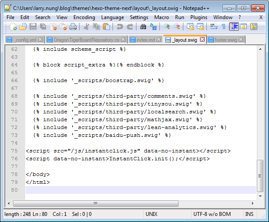
Task: Click the vertical scrollbar thumb
Action: coord(260,176)
